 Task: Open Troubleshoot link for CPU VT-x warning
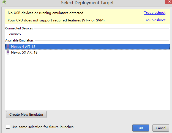(x=155, y=20)
